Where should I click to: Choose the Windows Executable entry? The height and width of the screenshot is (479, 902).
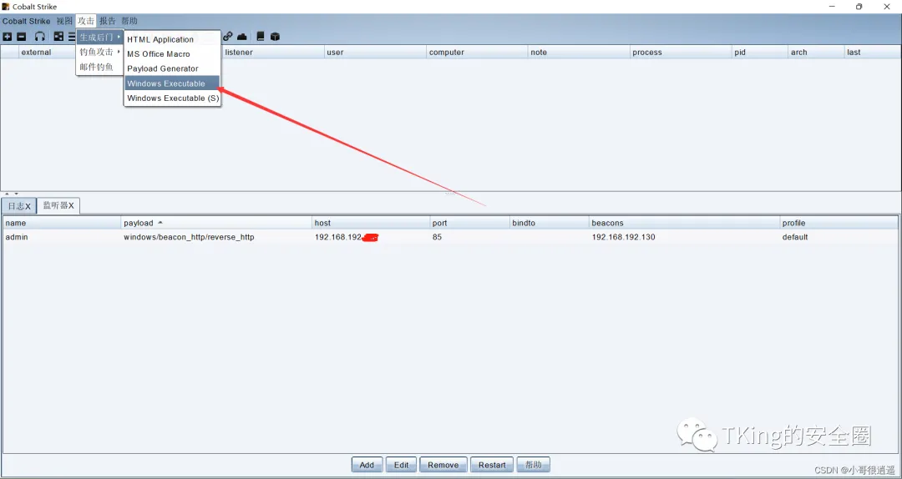click(172, 83)
